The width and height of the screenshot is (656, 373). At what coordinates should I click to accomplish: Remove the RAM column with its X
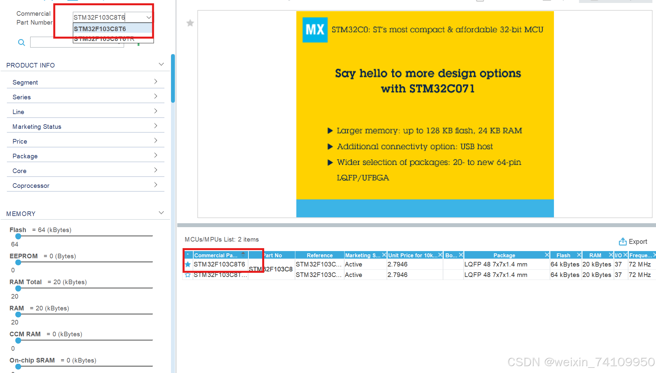[x=611, y=255]
